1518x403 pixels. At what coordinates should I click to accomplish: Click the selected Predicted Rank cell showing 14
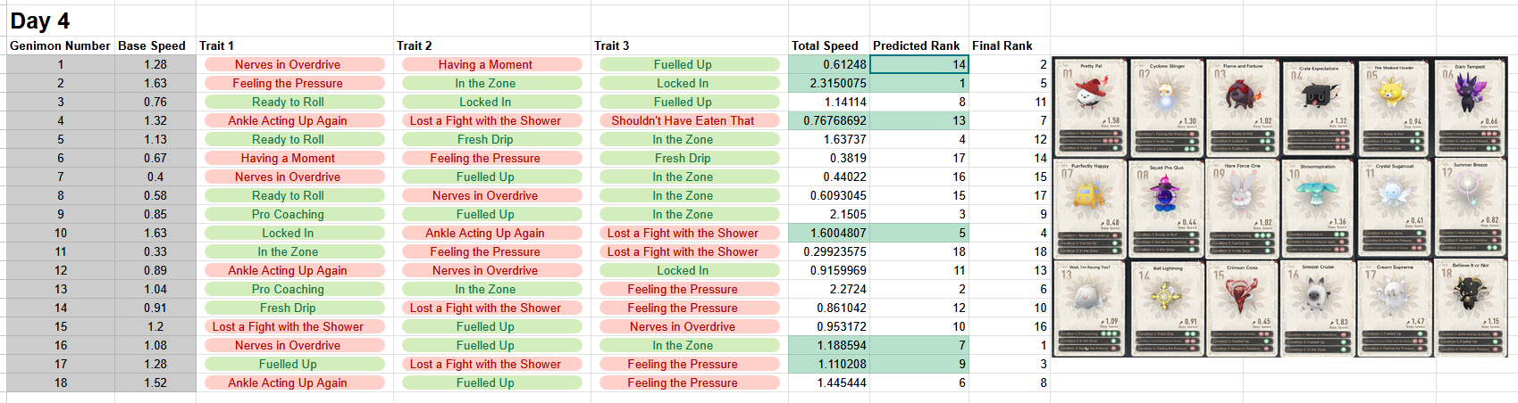coord(919,64)
